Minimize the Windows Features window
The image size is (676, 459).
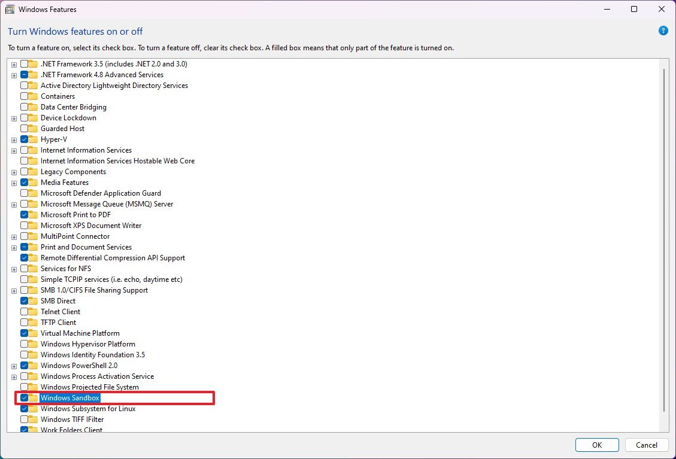click(x=607, y=9)
